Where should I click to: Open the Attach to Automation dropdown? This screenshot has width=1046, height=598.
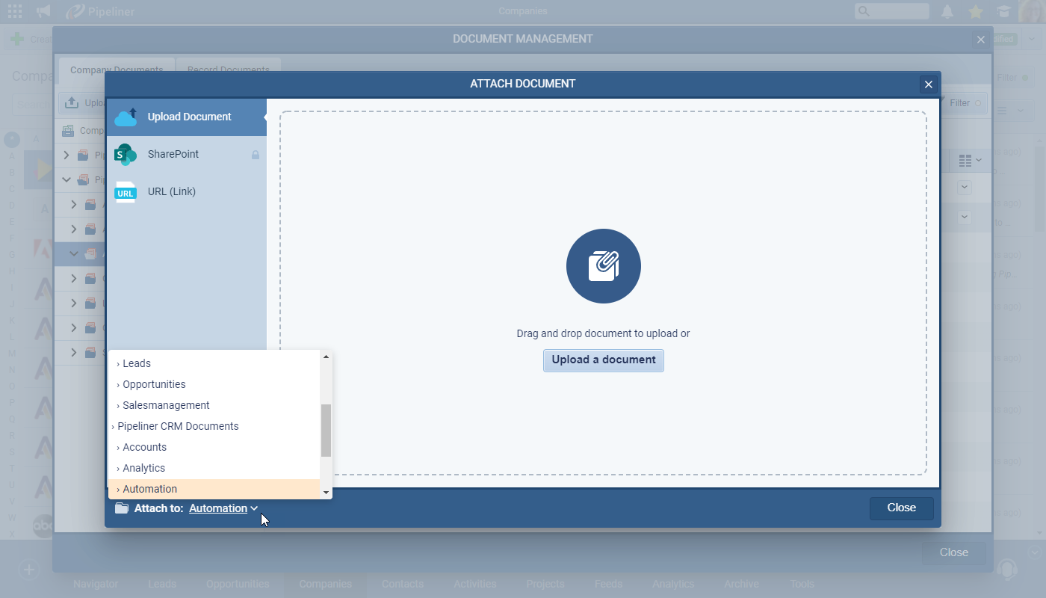[223, 508]
